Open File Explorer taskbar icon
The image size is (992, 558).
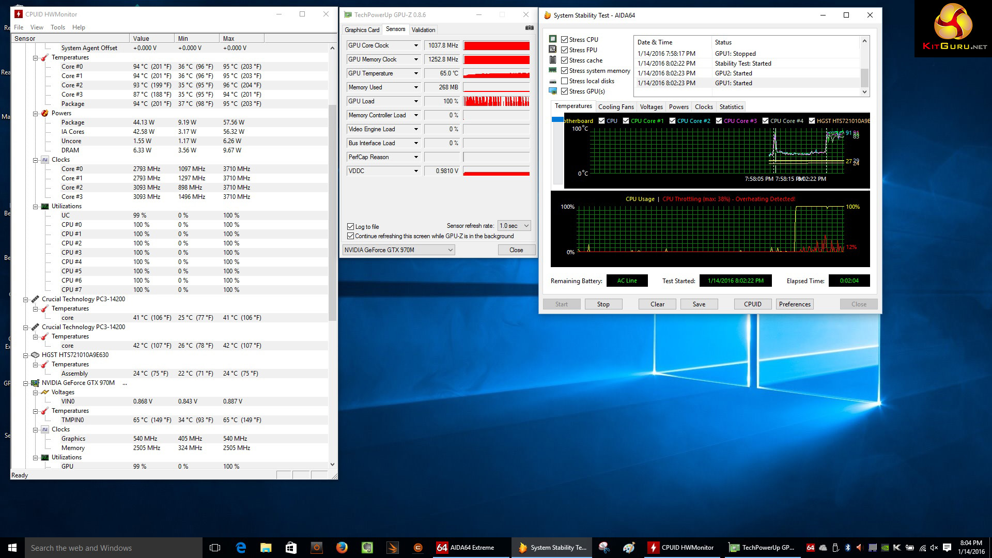tap(266, 548)
